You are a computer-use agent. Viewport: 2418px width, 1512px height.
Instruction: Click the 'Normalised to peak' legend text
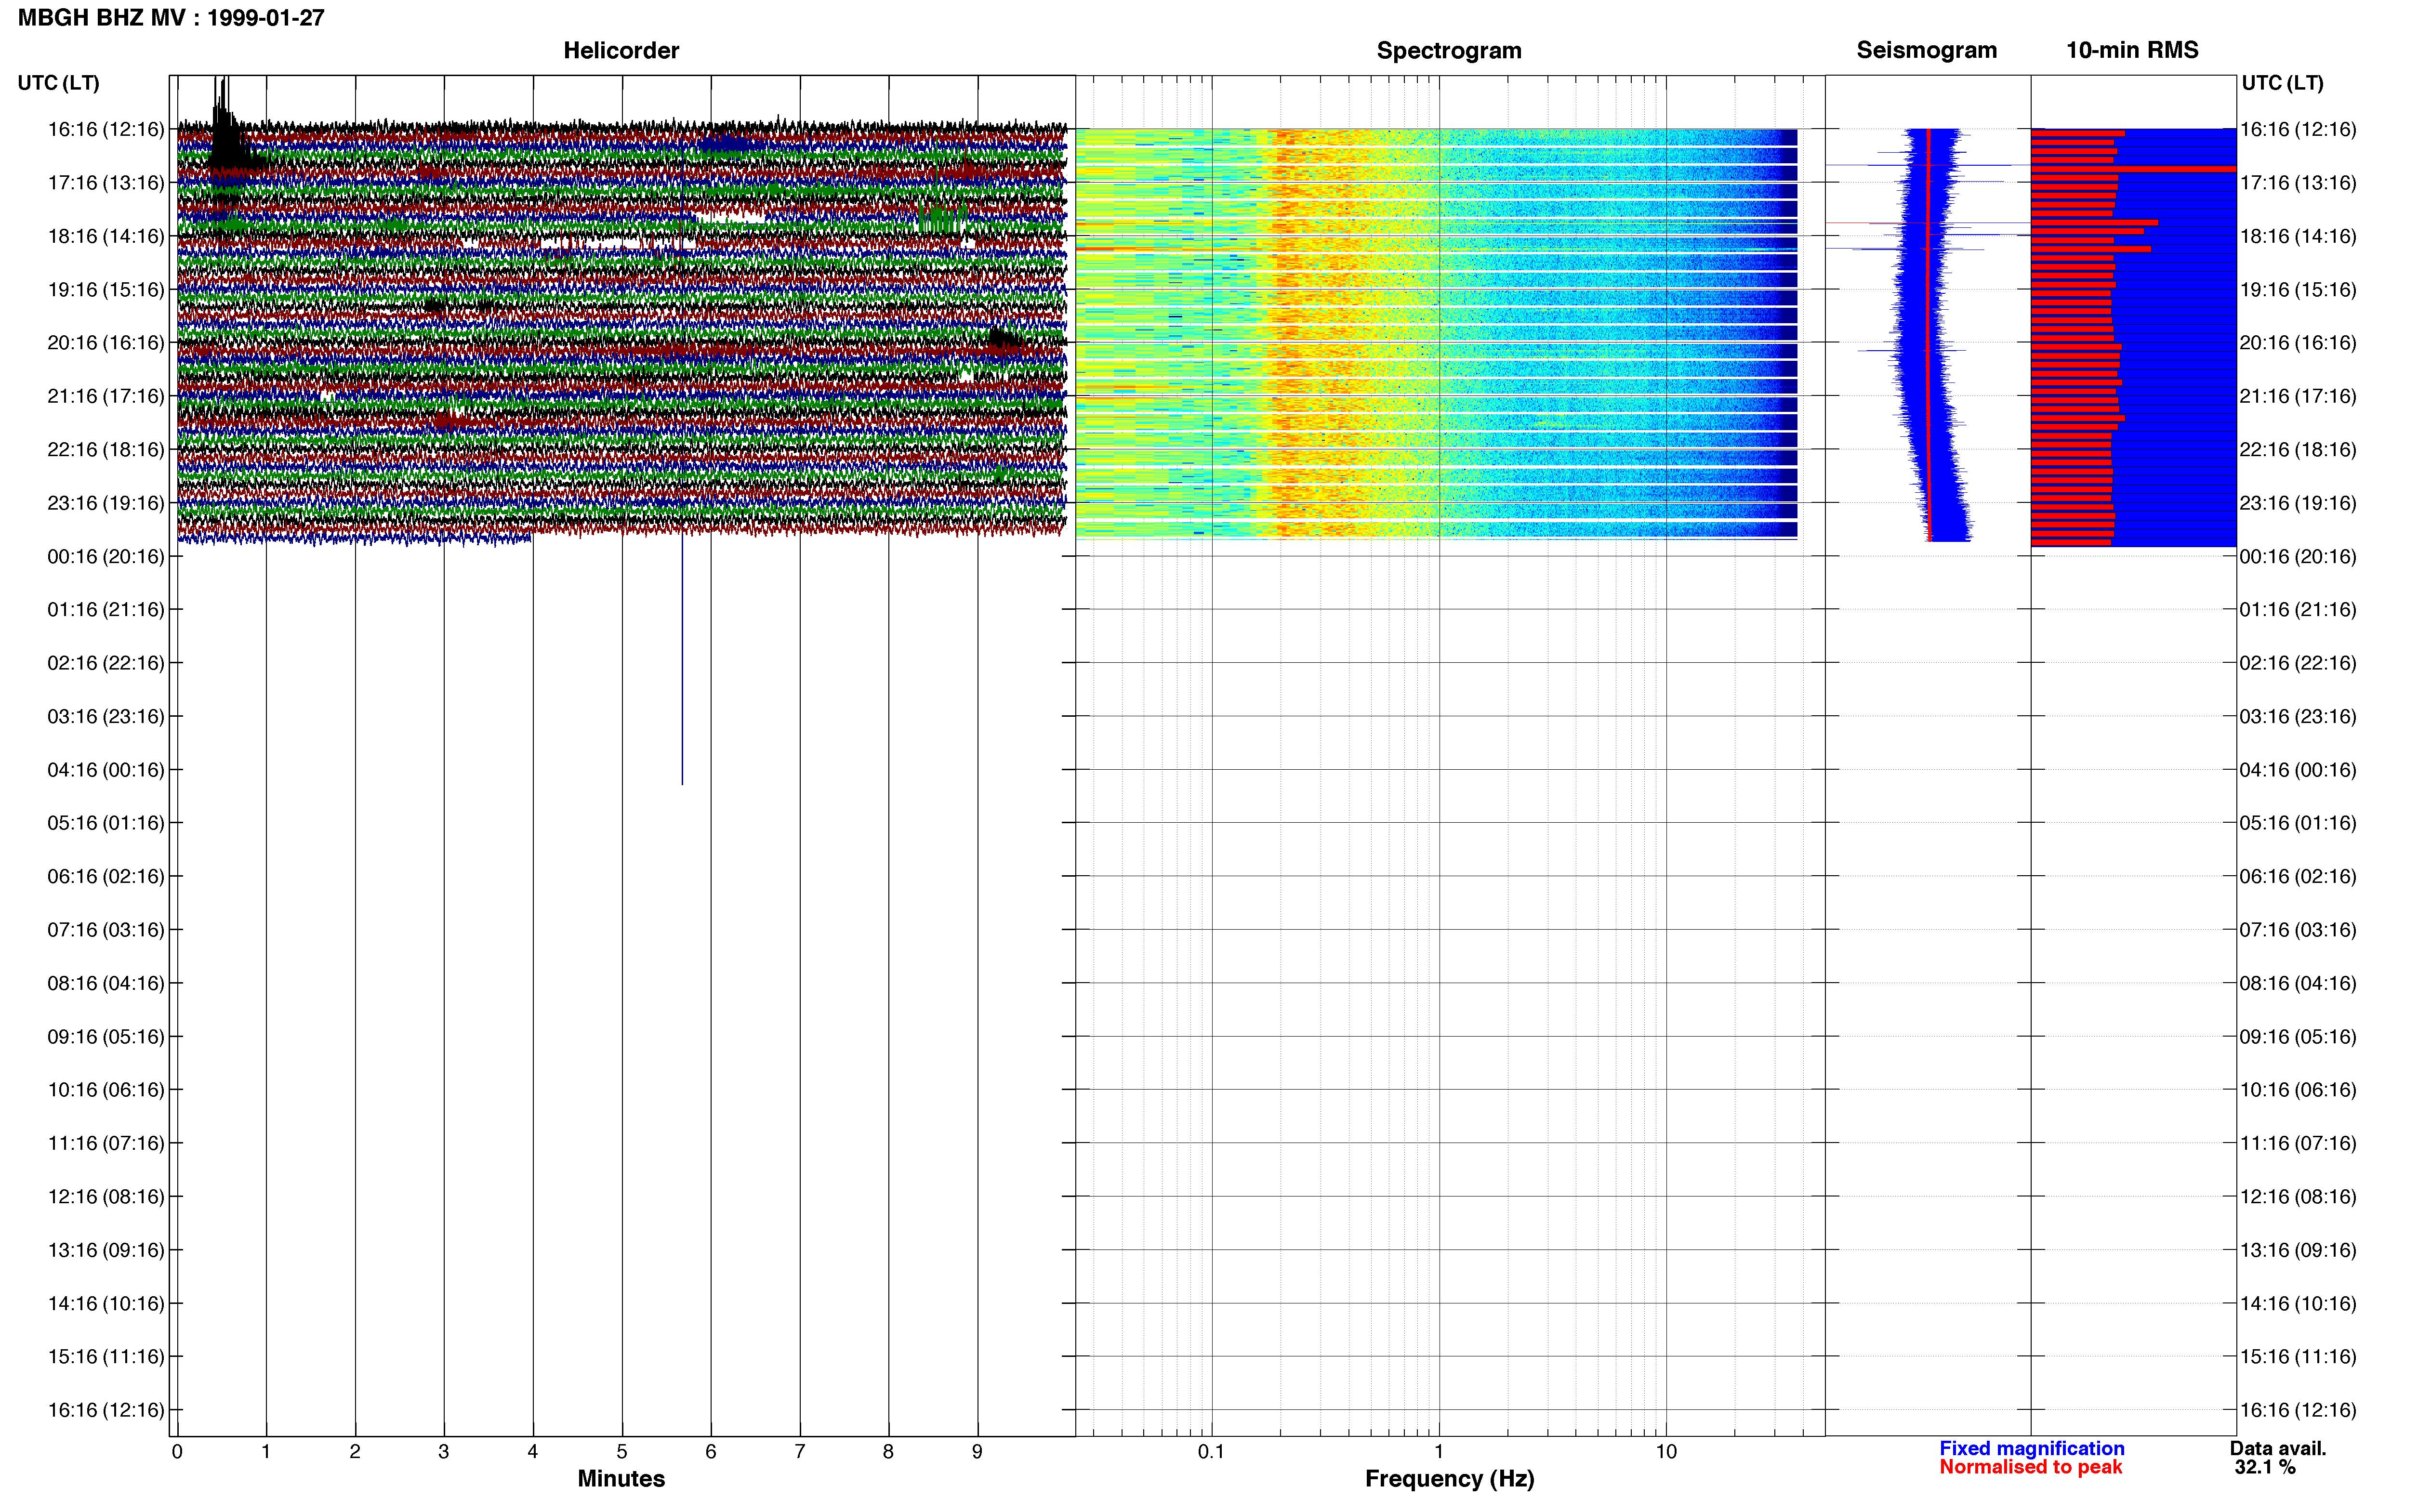[2030, 1467]
